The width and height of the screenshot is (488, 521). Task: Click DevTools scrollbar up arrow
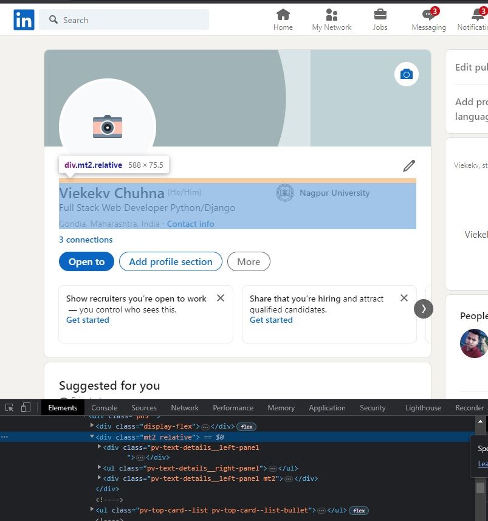click(x=480, y=421)
